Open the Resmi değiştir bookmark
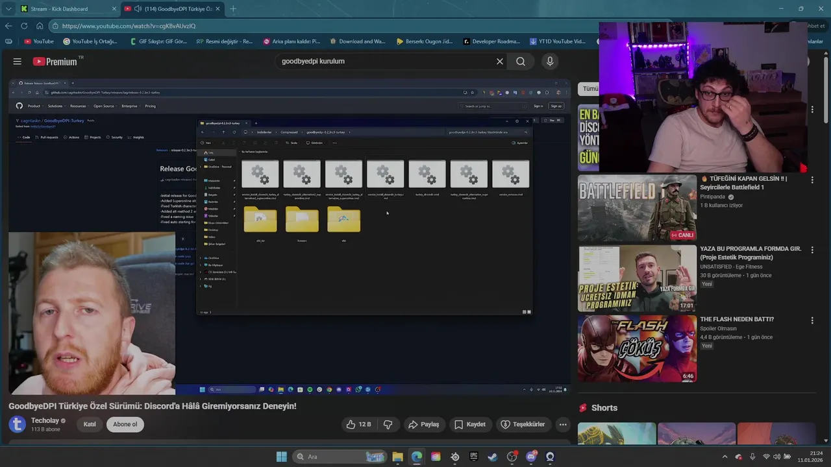The width and height of the screenshot is (831, 467). pyautogui.click(x=224, y=42)
